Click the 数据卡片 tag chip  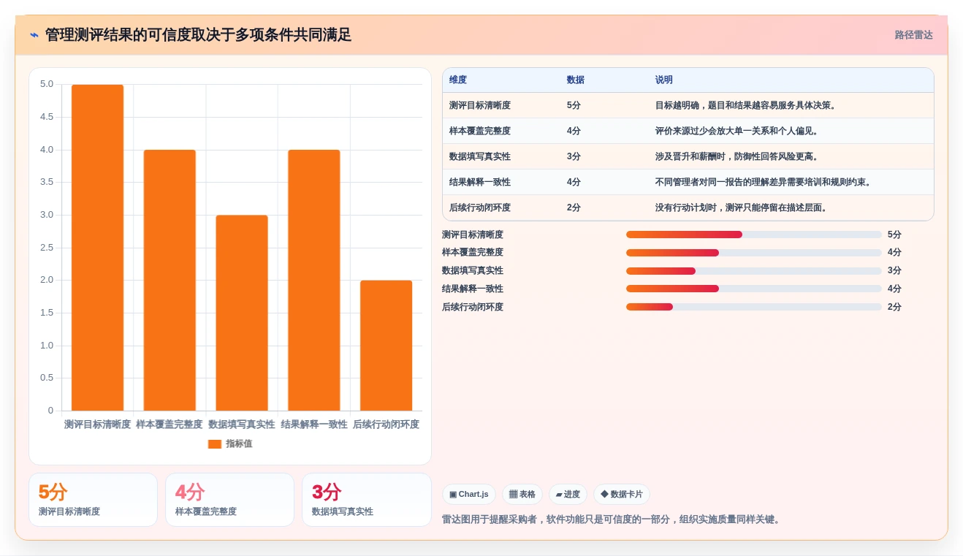622,495
